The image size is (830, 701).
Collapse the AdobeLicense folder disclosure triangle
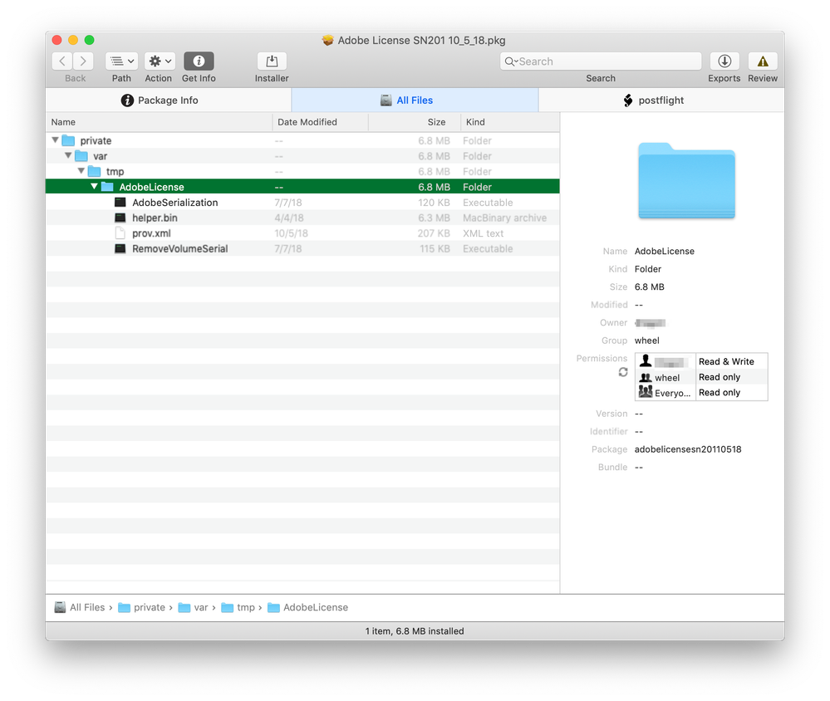[94, 186]
